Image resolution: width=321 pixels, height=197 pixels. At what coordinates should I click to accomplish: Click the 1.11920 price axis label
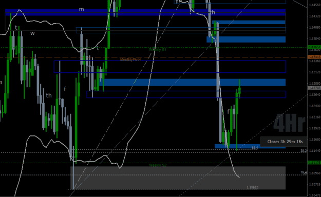point(315,128)
